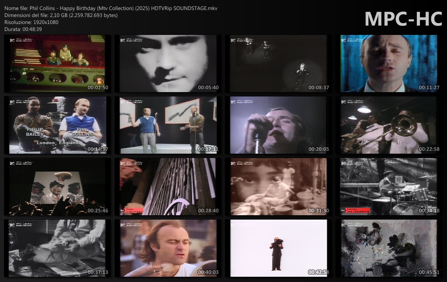Click the drummer thumbnail at 00:34:18
The width and height of the screenshot is (447, 282).
389,187
